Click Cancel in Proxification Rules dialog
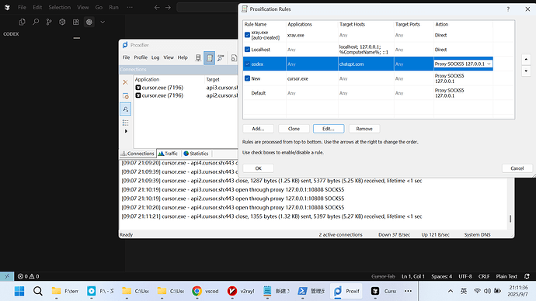 tap(517, 168)
